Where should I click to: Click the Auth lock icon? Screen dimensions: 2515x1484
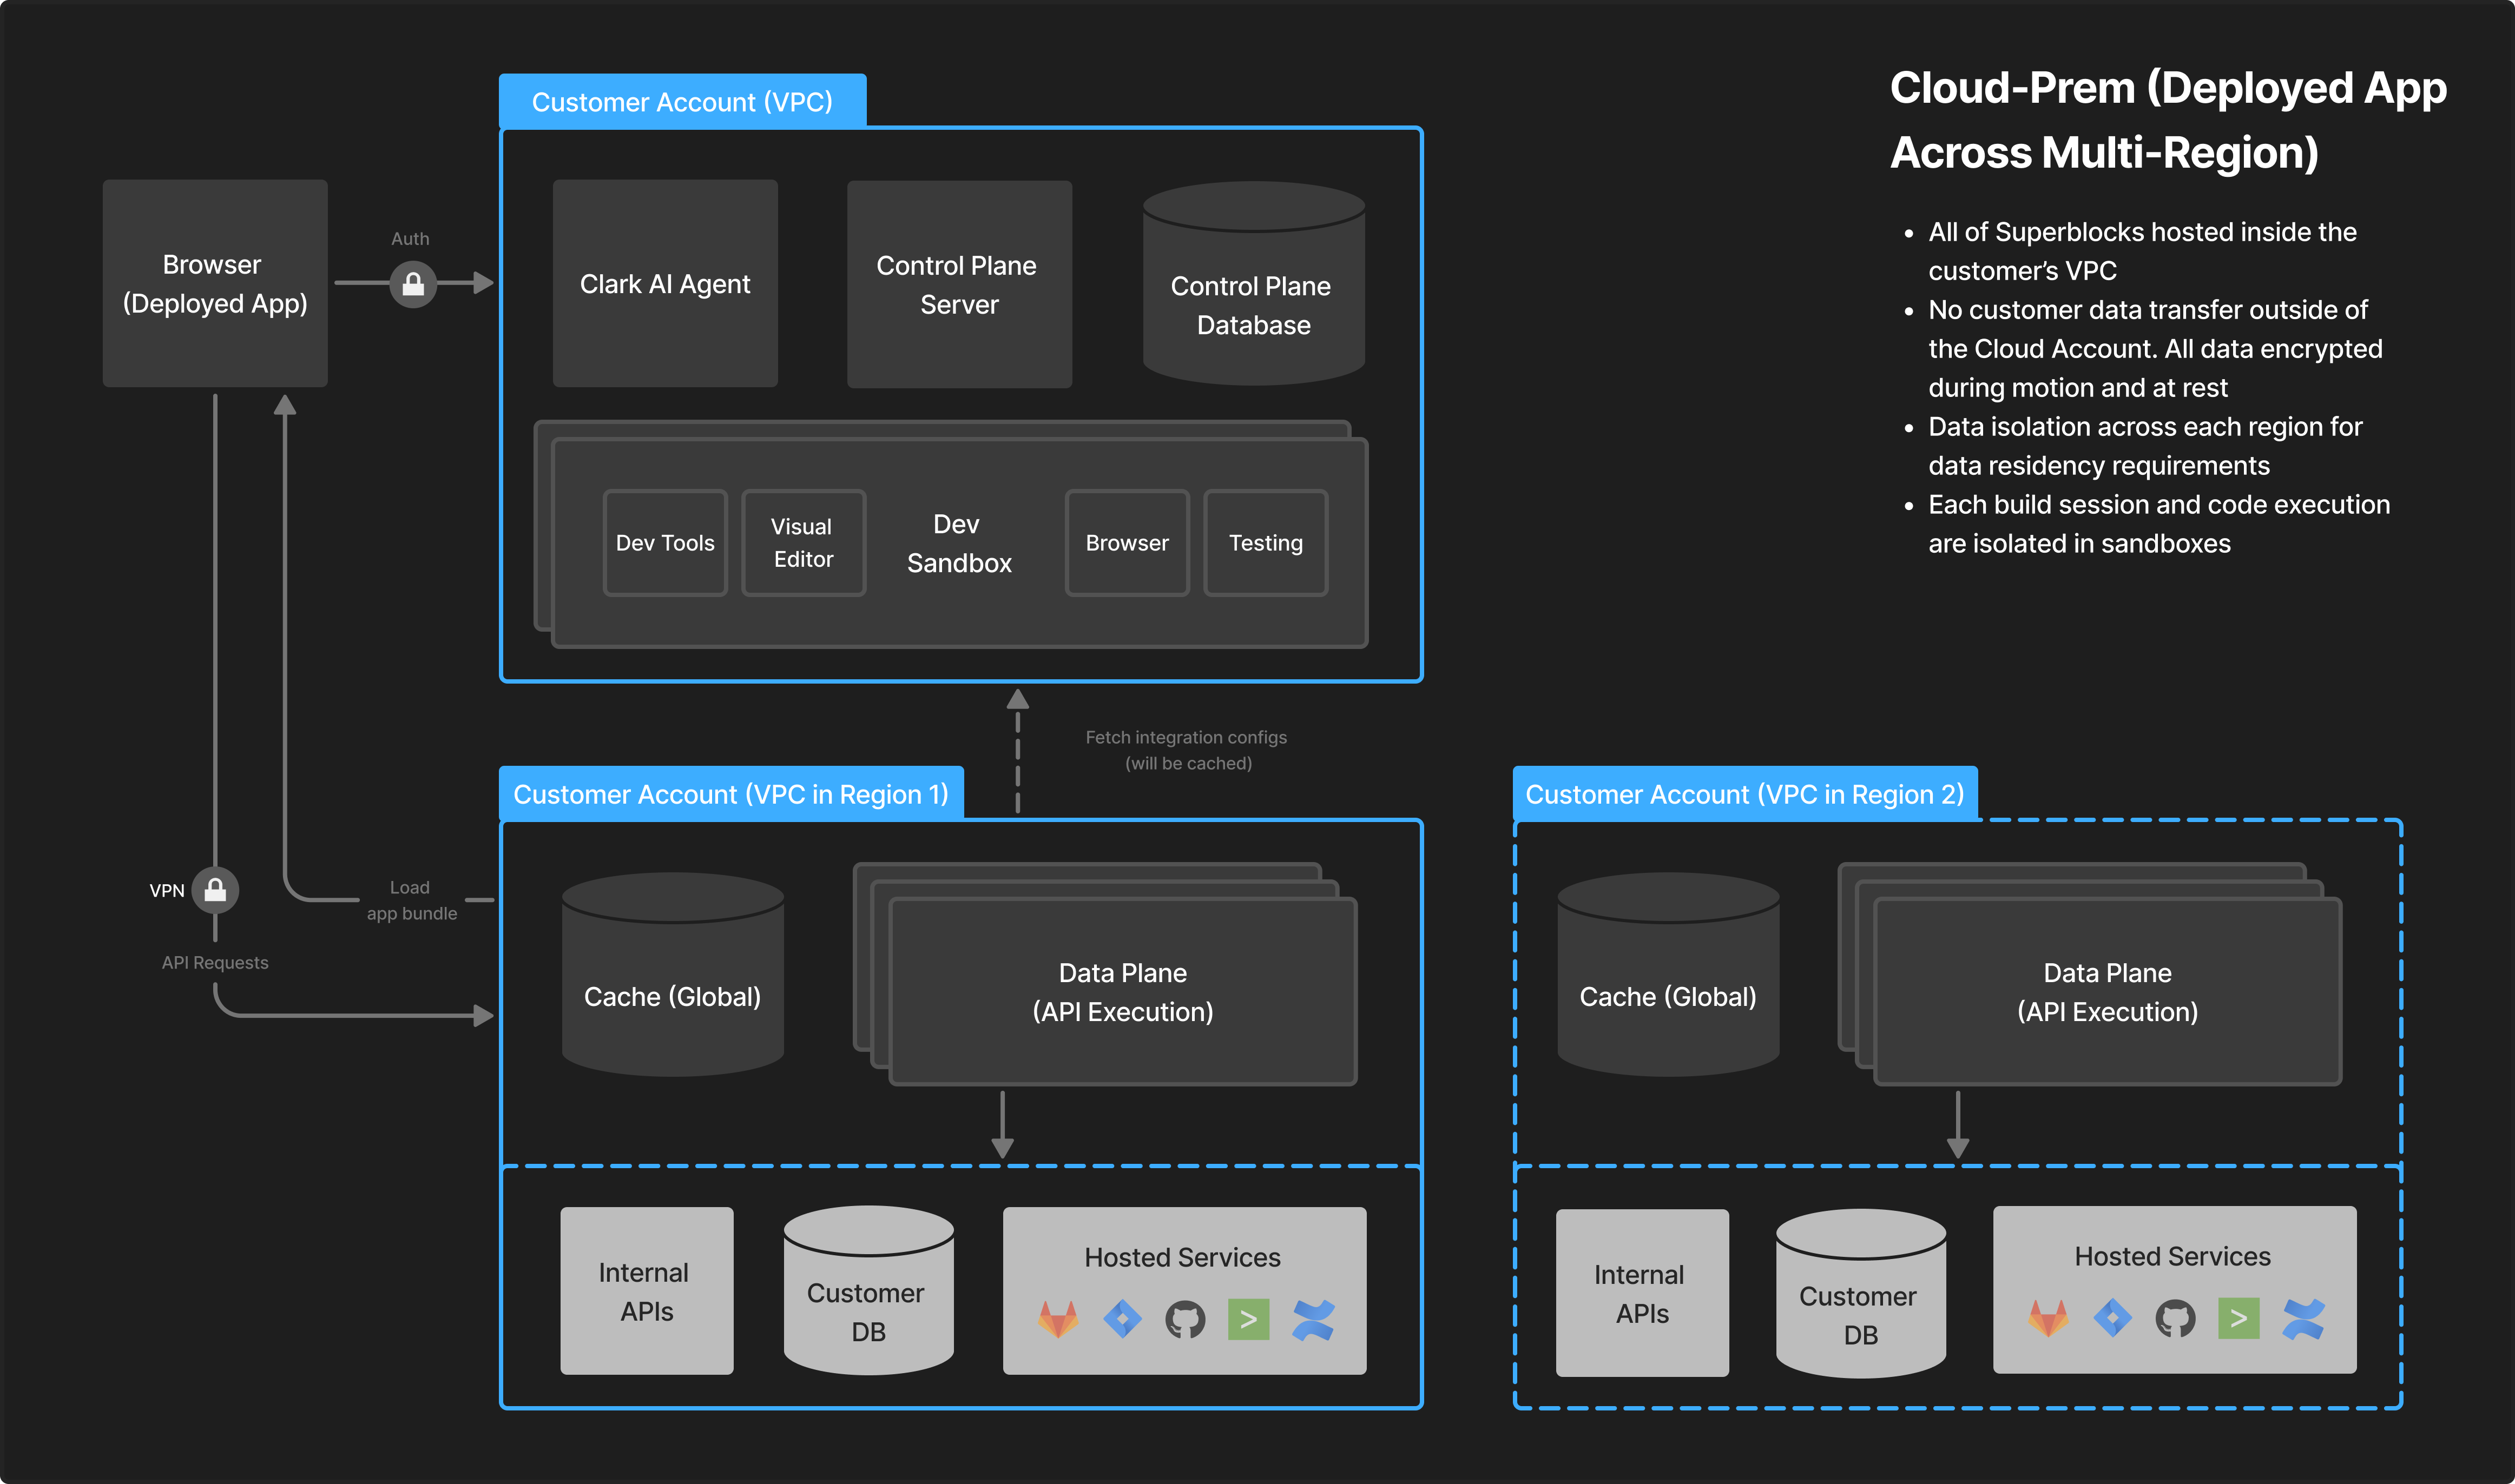pyautogui.click(x=412, y=285)
